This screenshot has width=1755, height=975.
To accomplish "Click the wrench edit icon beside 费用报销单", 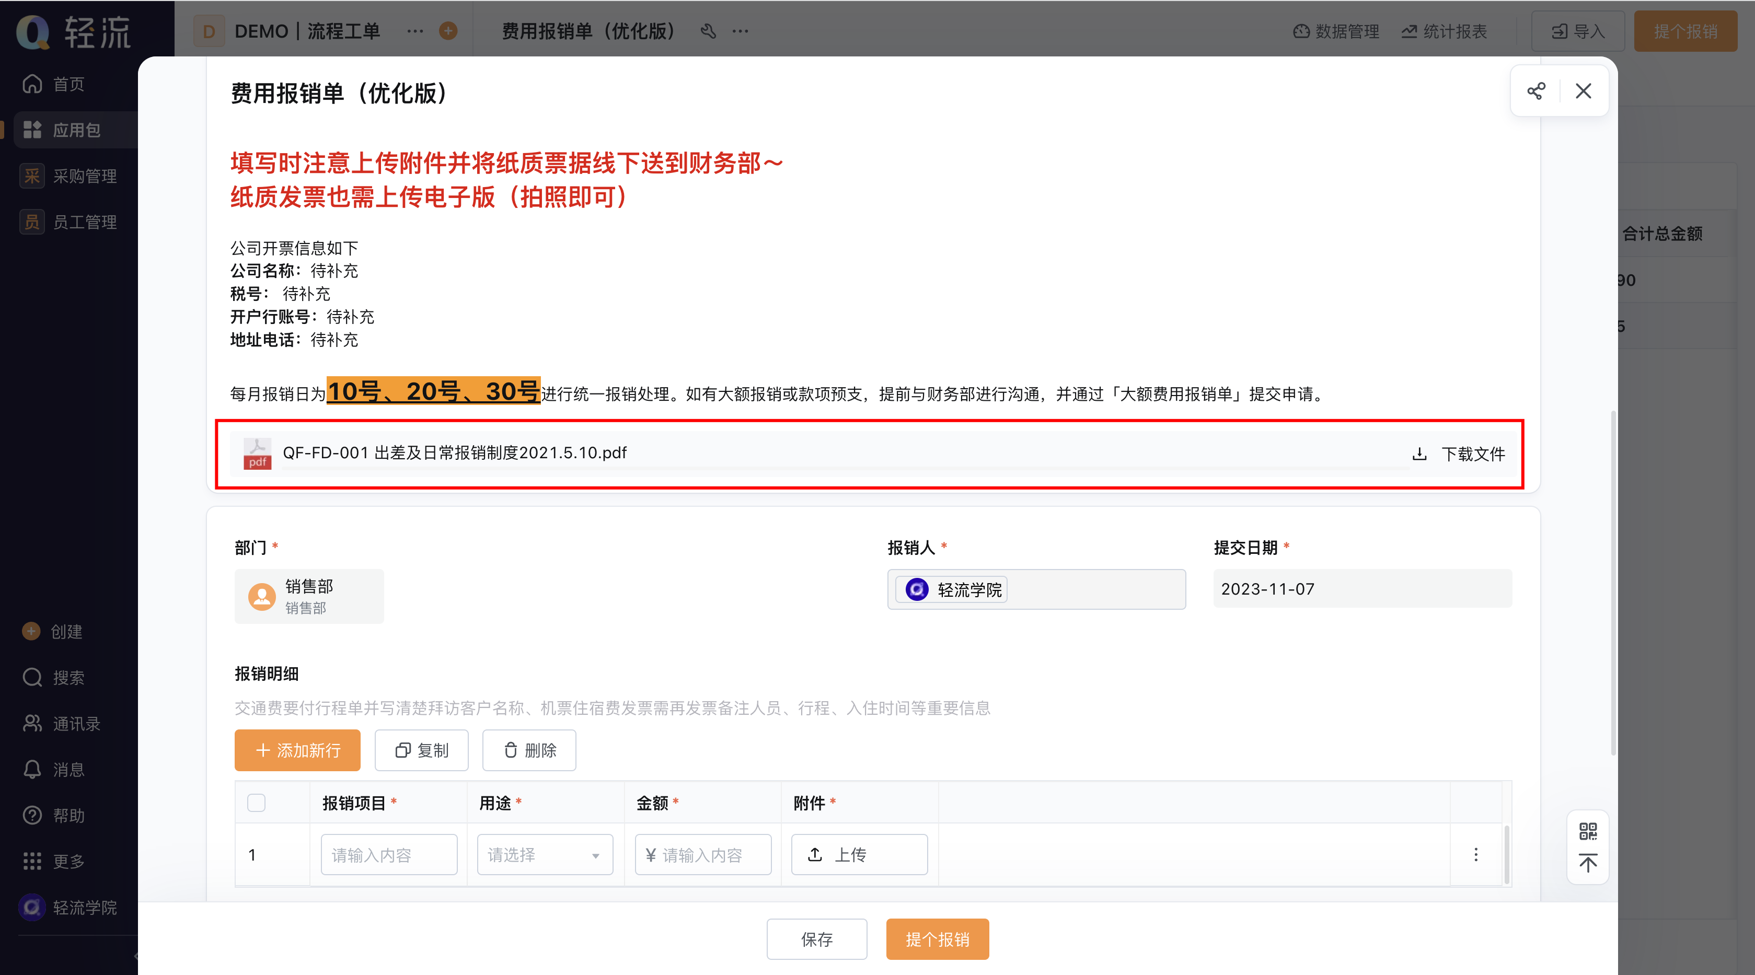I will coord(709,31).
